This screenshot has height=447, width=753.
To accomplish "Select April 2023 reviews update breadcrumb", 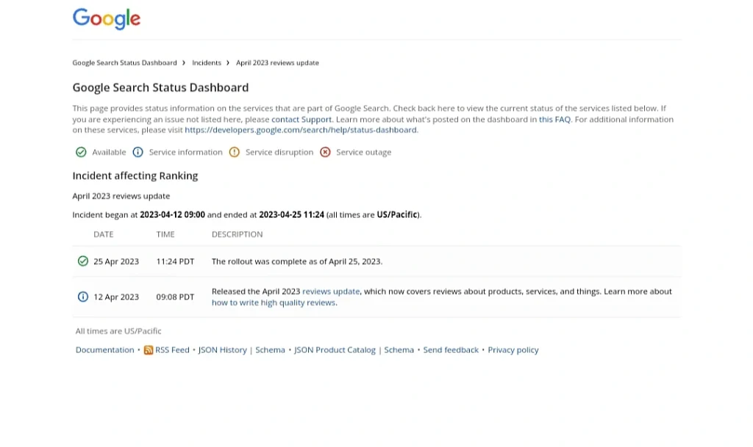I will click(277, 63).
